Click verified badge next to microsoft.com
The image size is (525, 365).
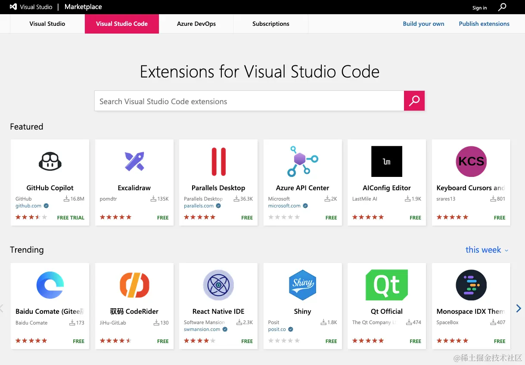305,206
